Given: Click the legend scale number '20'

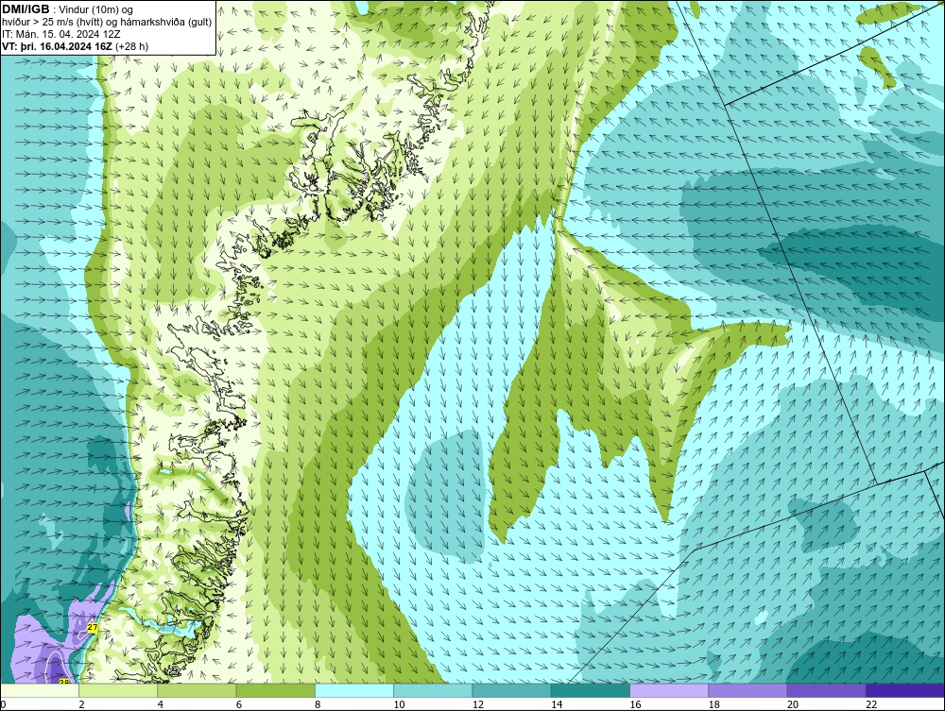Looking at the screenshot, I should [792, 704].
